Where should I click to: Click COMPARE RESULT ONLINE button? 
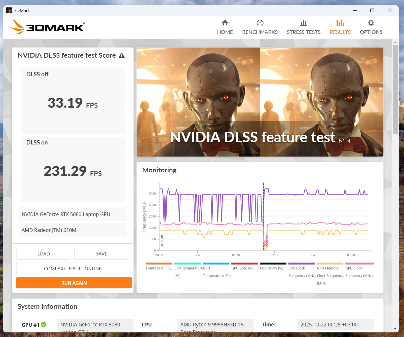click(x=73, y=269)
